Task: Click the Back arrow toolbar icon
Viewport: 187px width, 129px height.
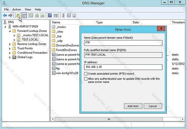Action: (5, 15)
